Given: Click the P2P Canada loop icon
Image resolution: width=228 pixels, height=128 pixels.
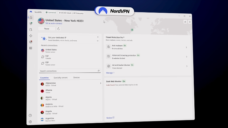Looking at the screenshot, I should (42, 57).
